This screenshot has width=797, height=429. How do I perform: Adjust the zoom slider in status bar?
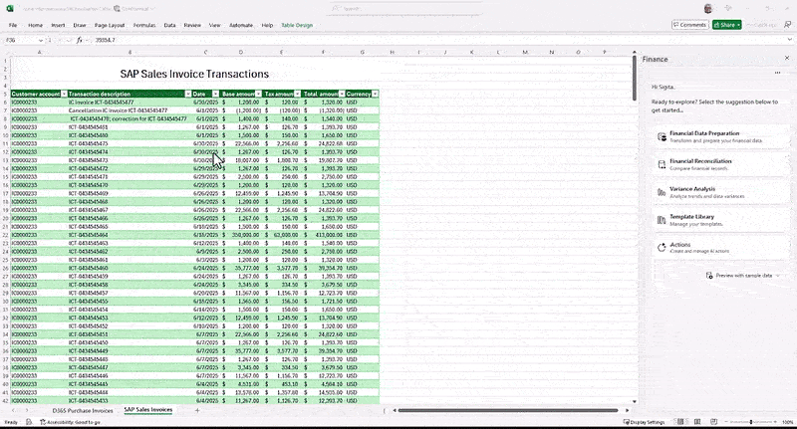[739, 422]
